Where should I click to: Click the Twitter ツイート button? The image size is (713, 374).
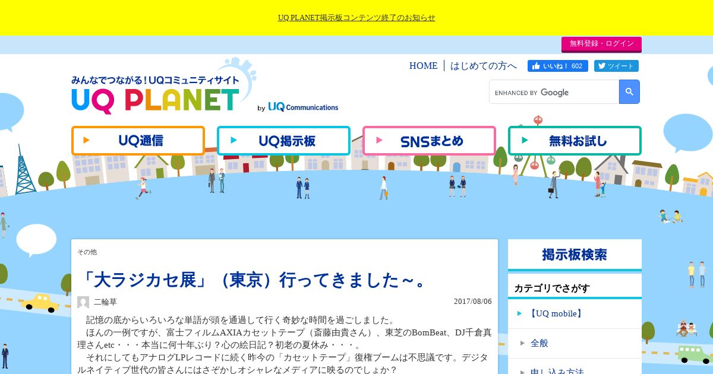[x=616, y=66]
